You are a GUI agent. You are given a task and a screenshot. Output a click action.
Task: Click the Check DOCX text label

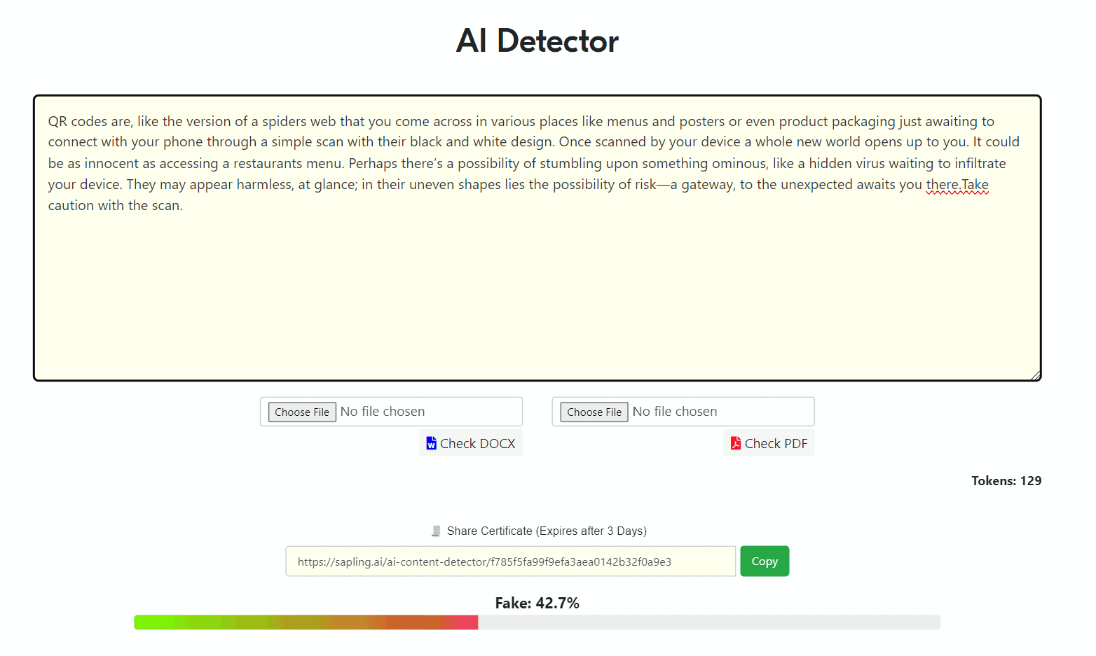pyautogui.click(x=477, y=443)
